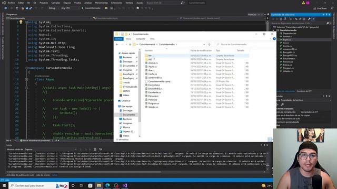Switch to the Compartir tab in File Explorer
Image resolution: width=337 pixels, height=189 pixels.
pyautogui.click(x=141, y=39)
